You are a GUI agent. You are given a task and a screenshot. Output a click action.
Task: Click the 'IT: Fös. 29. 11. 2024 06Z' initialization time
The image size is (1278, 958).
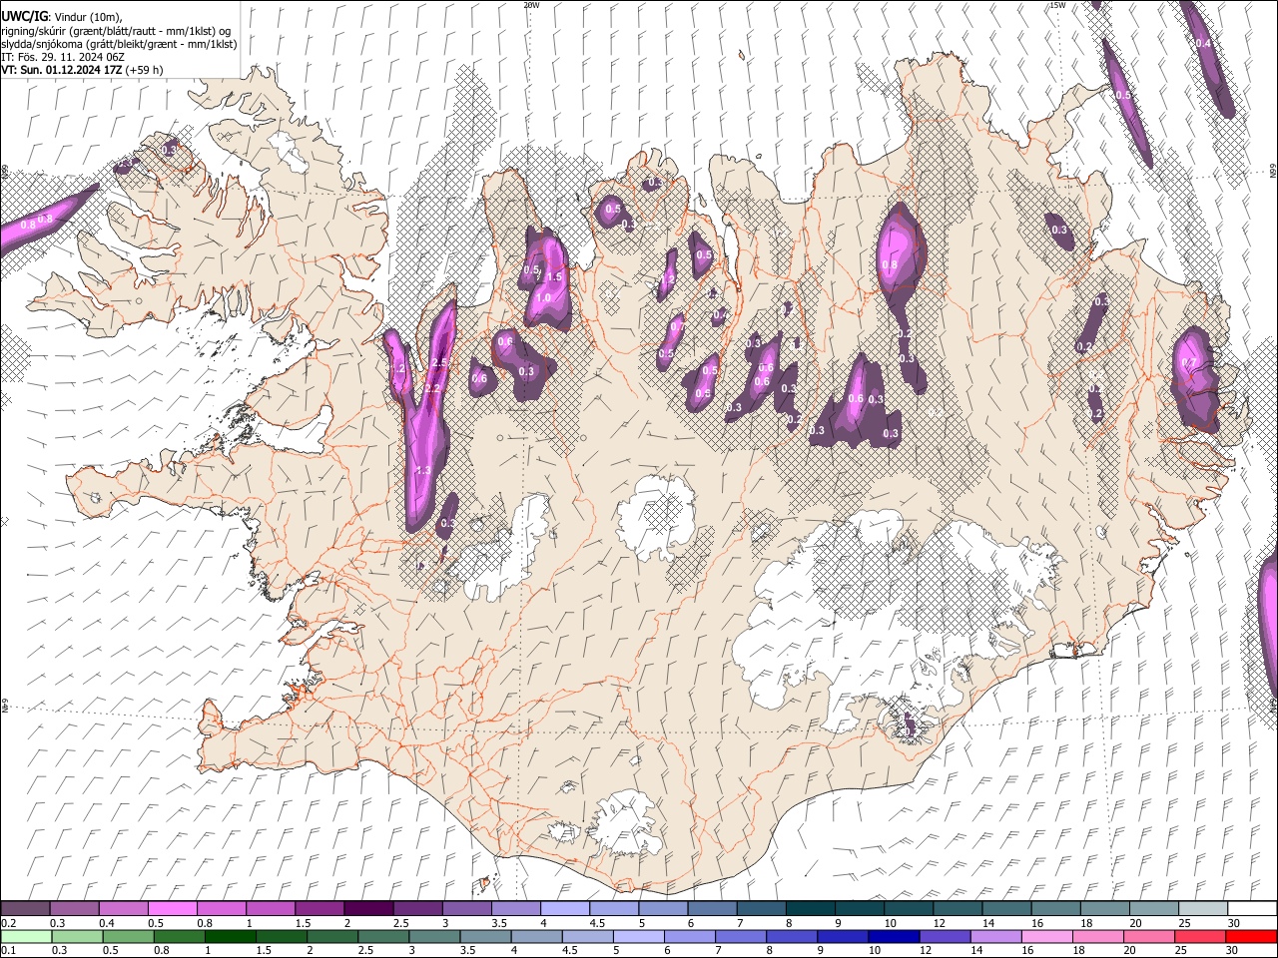pyautogui.click(x=63, y=57)
